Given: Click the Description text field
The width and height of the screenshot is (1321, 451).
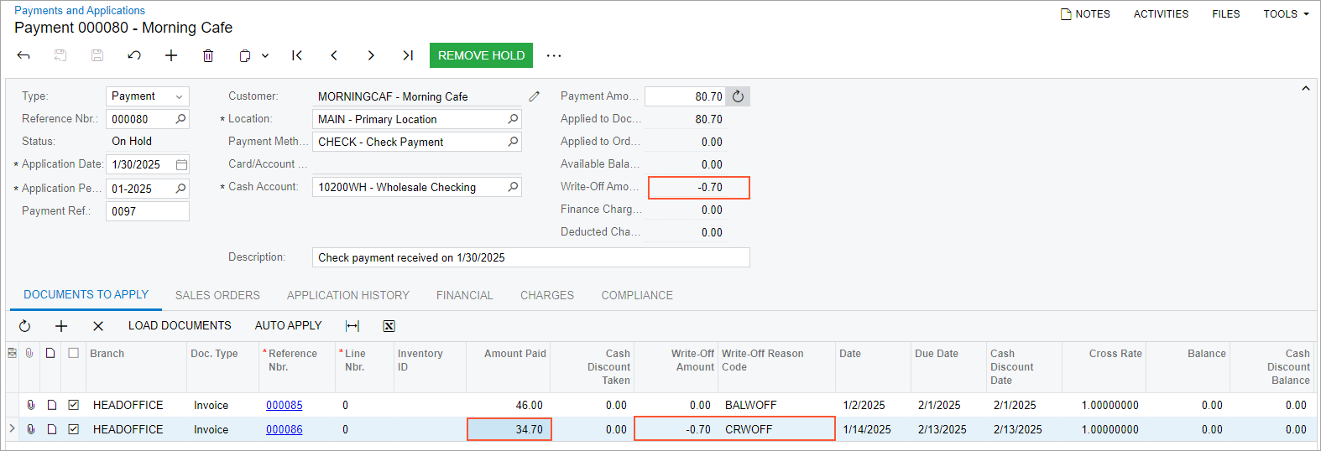Looking at the screenshot, I should 530,257.
